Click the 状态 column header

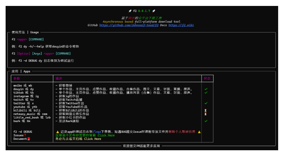(x=207, y=78)
